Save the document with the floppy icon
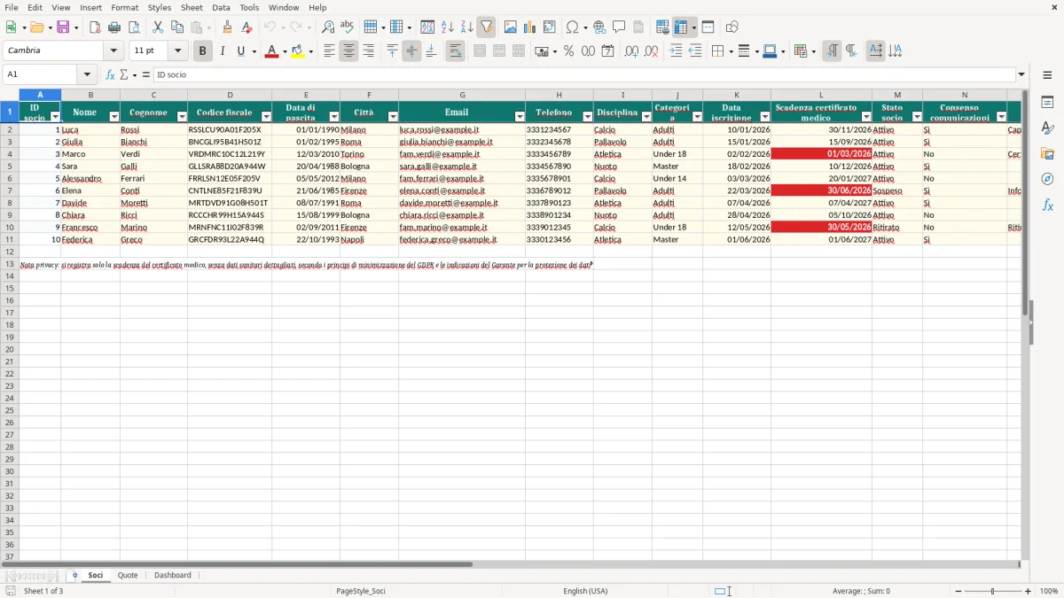 pos(63,27)
